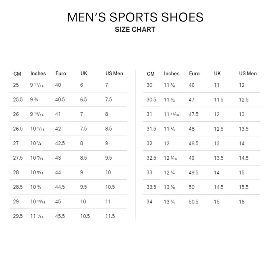Screen dimensions: 271x271
Task: Select the Euro 40.5 size cell
Action: [x=60, y=100]
